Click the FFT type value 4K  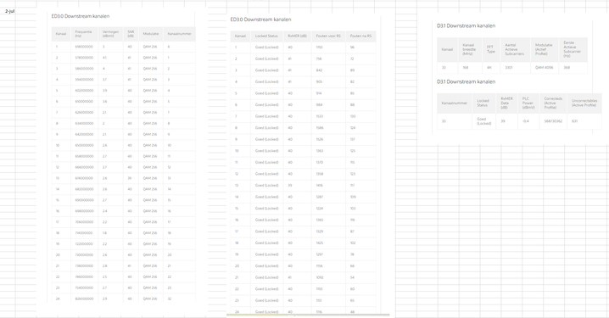(x=489, y=68)
